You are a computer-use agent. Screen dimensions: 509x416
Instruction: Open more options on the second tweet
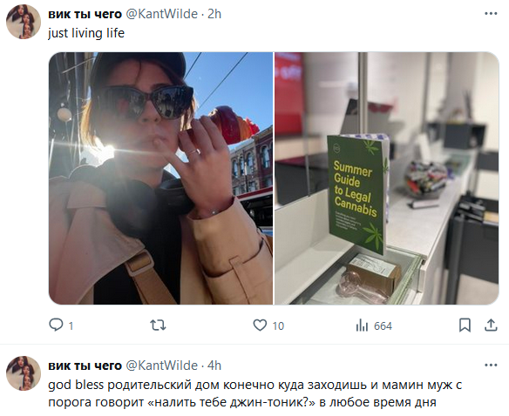point(491,366)
